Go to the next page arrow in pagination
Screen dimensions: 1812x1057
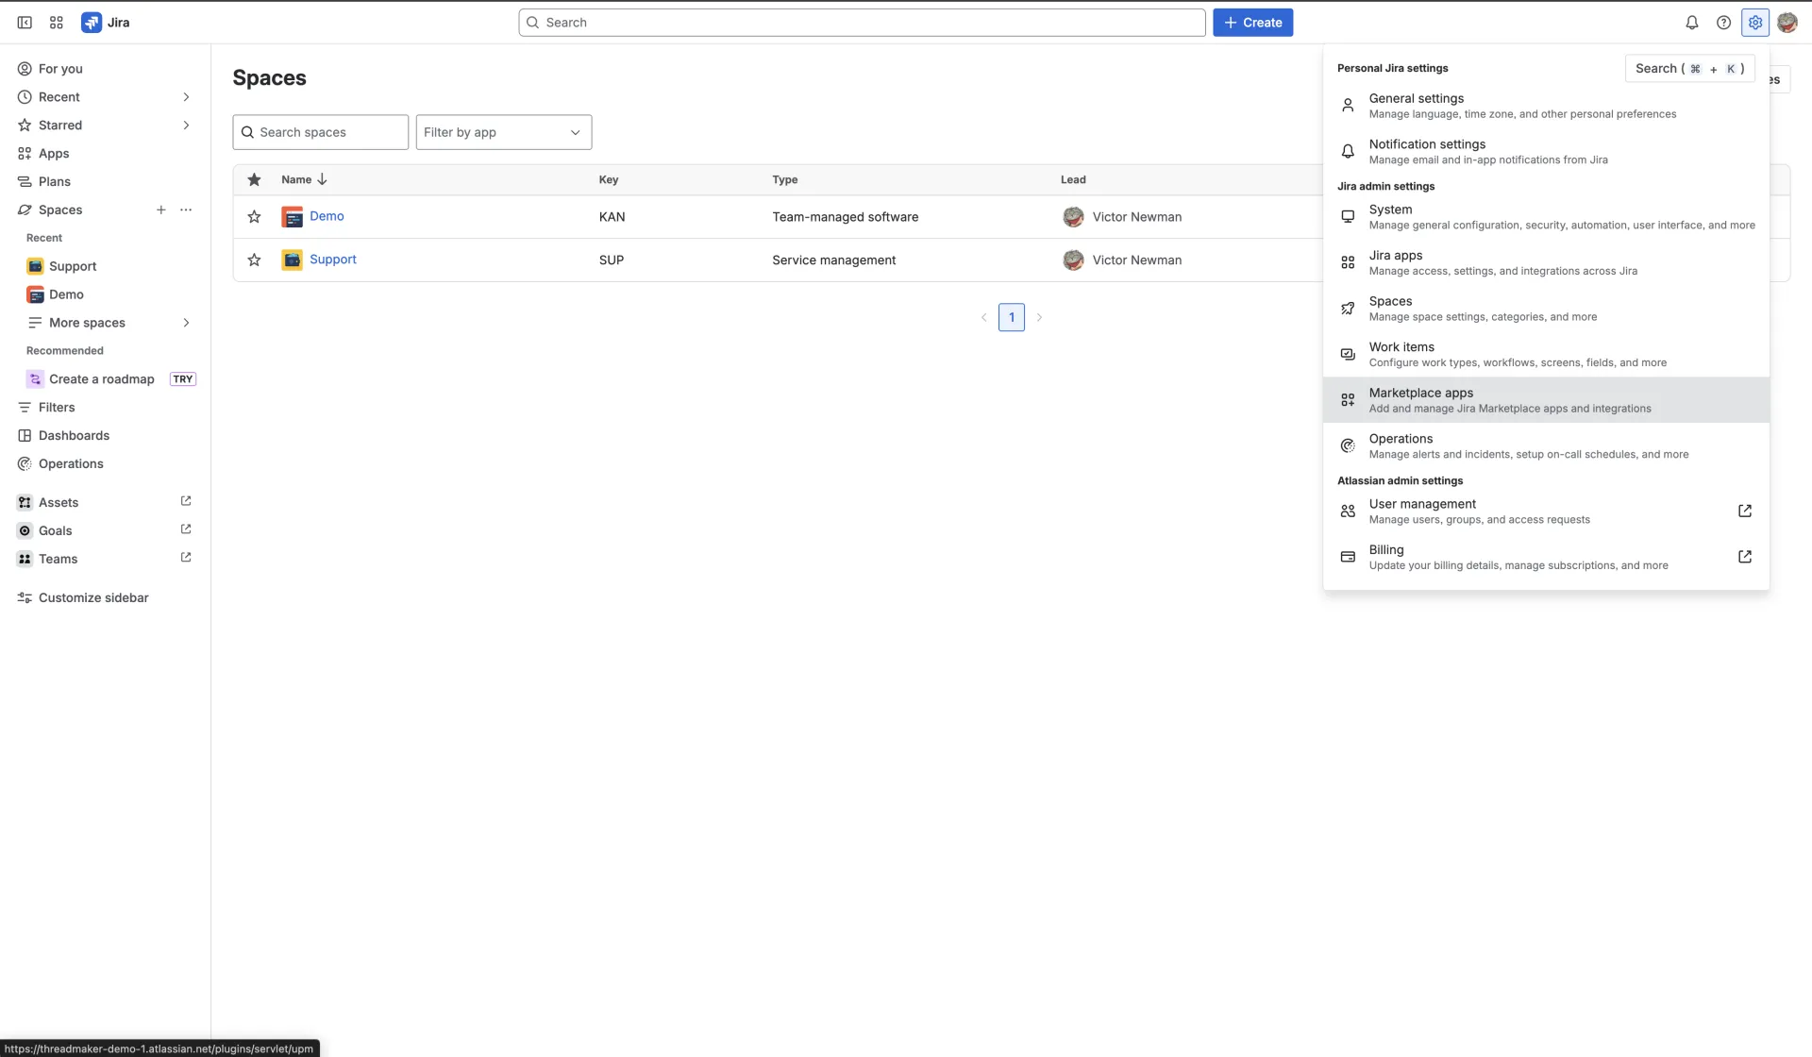[1039, 317]
